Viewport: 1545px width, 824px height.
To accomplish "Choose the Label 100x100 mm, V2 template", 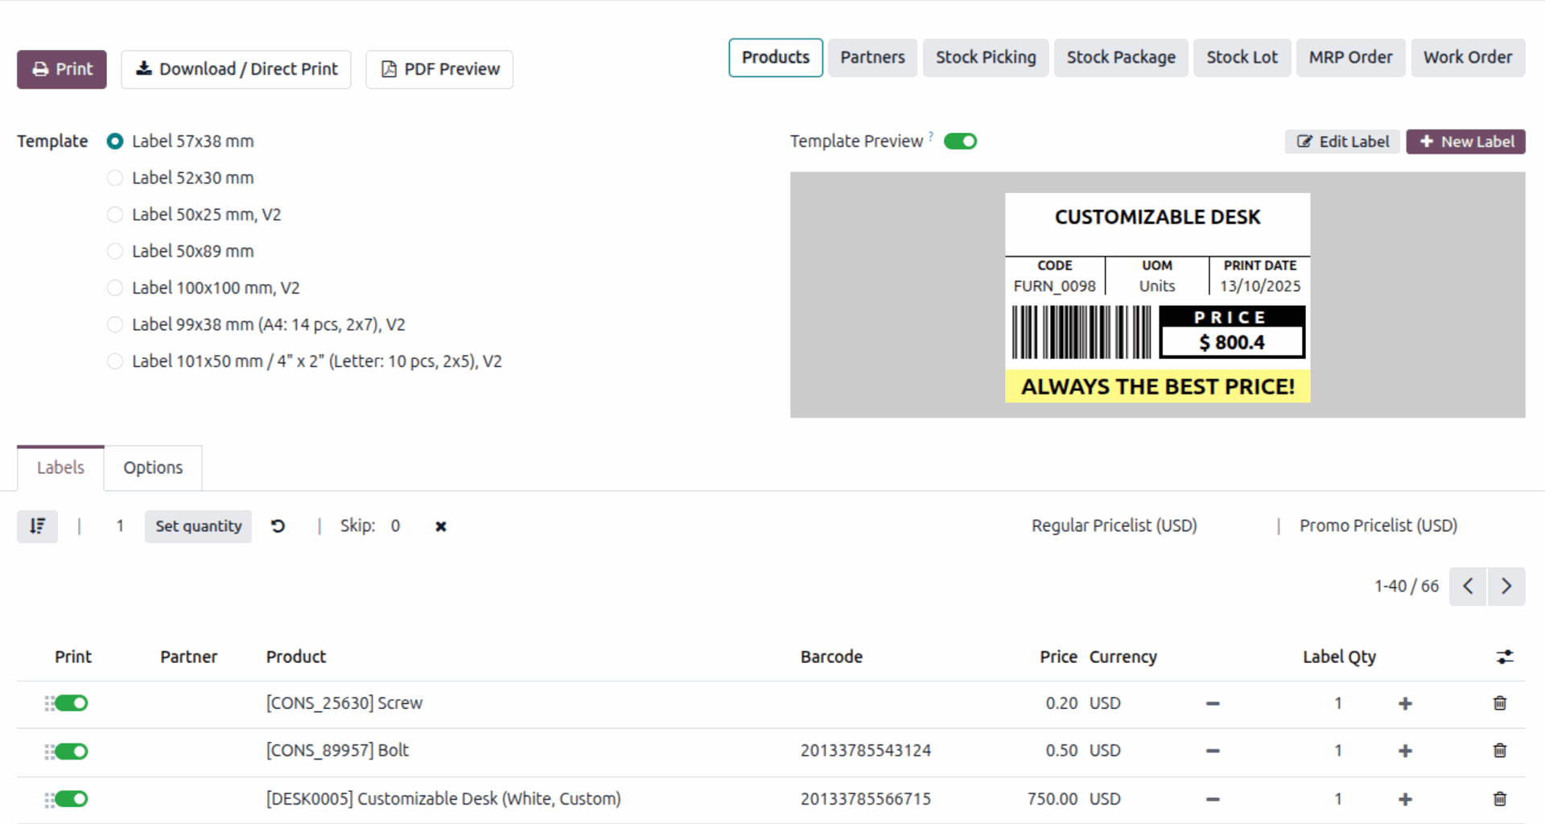I will [x=115, y=288].
